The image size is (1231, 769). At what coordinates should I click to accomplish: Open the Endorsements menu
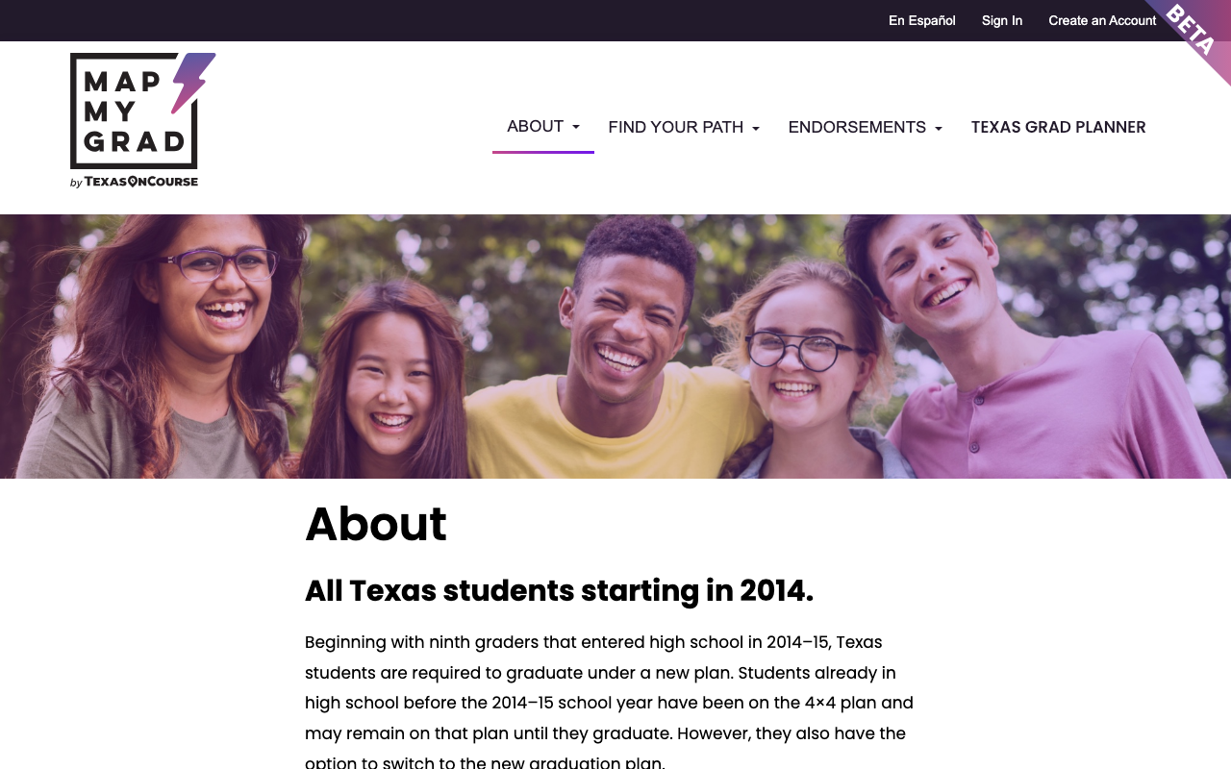click(866, 127)
